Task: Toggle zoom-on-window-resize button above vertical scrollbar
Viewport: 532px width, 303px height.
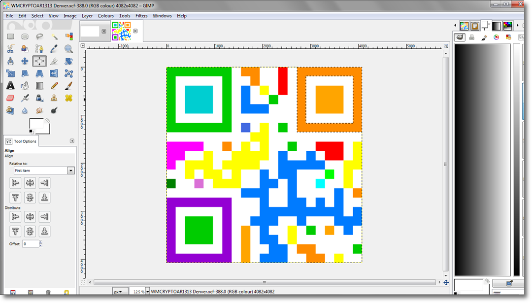Action: point(446,46)
